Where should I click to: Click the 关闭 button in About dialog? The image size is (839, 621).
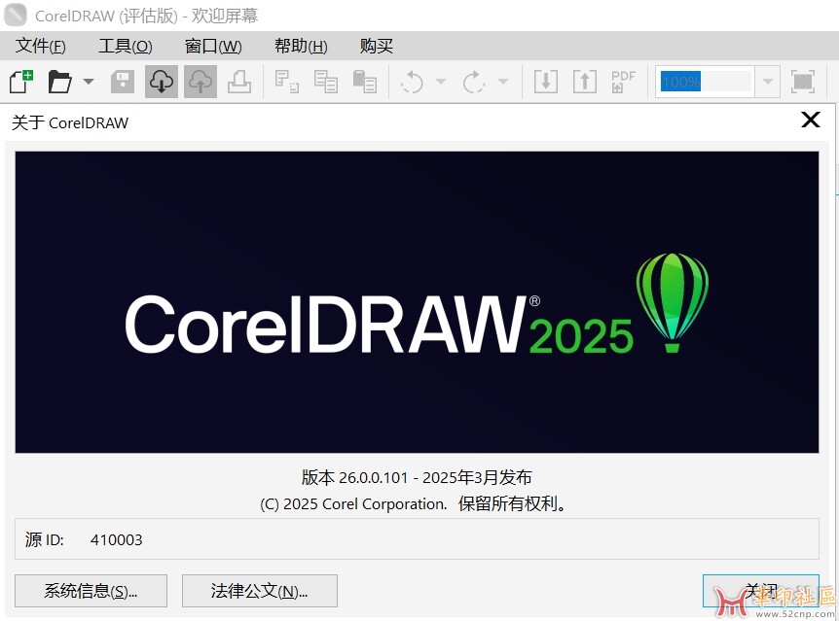coord(761,591)
